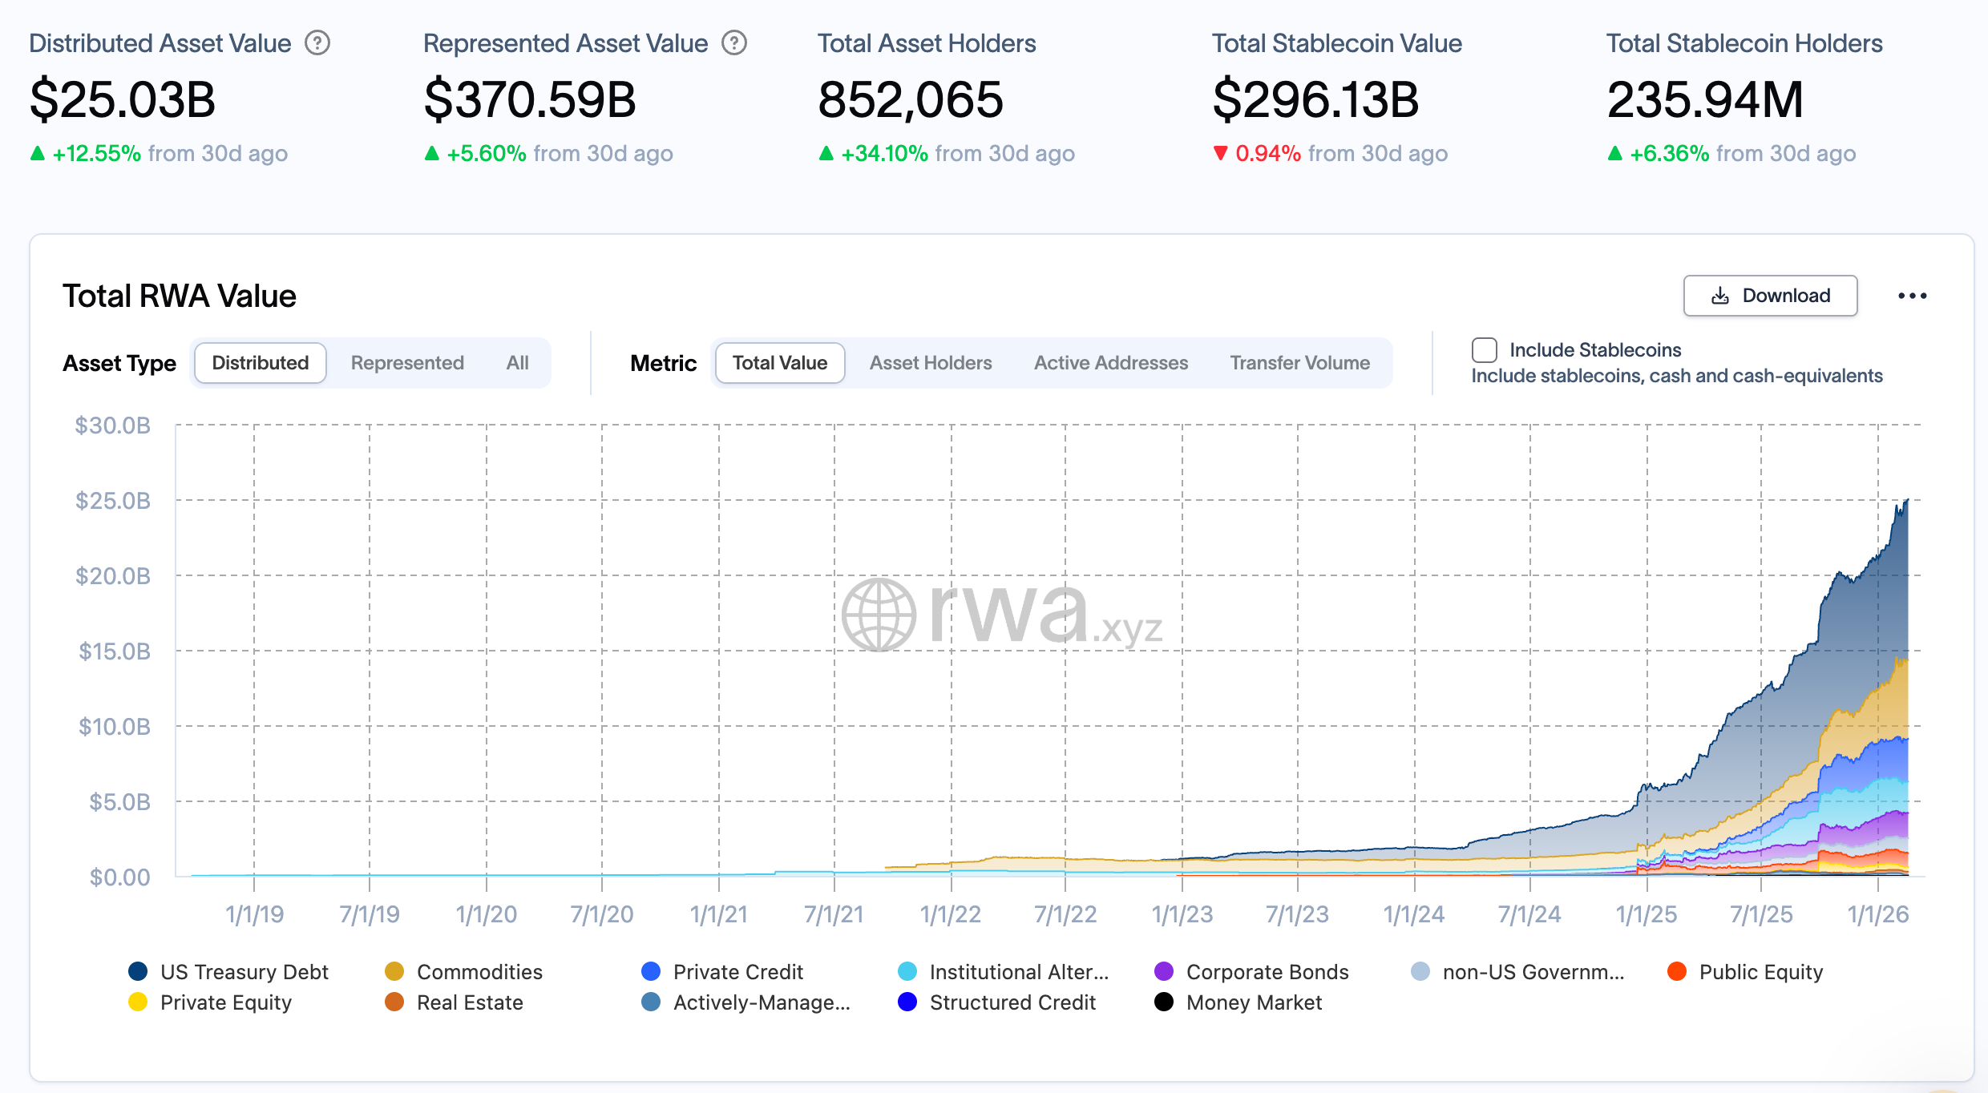Enable the Include Stablecoins checkbox
Viewport: 1988px width, 1093px height.
point(1485,350)
